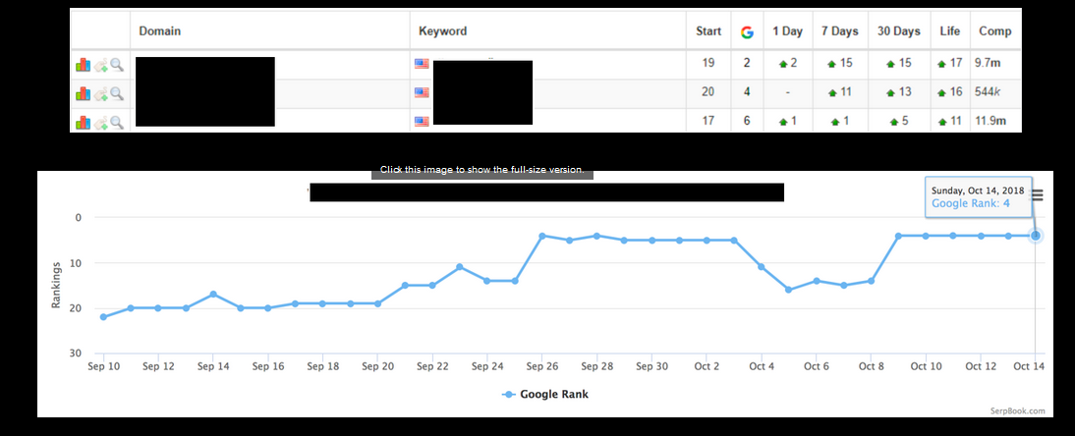1075x436 pixels.
Task: Open the chart hamburger context menu
Action: (1038, 195)
